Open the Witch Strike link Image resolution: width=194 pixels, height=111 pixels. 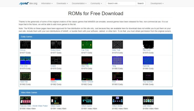[117, 106]
